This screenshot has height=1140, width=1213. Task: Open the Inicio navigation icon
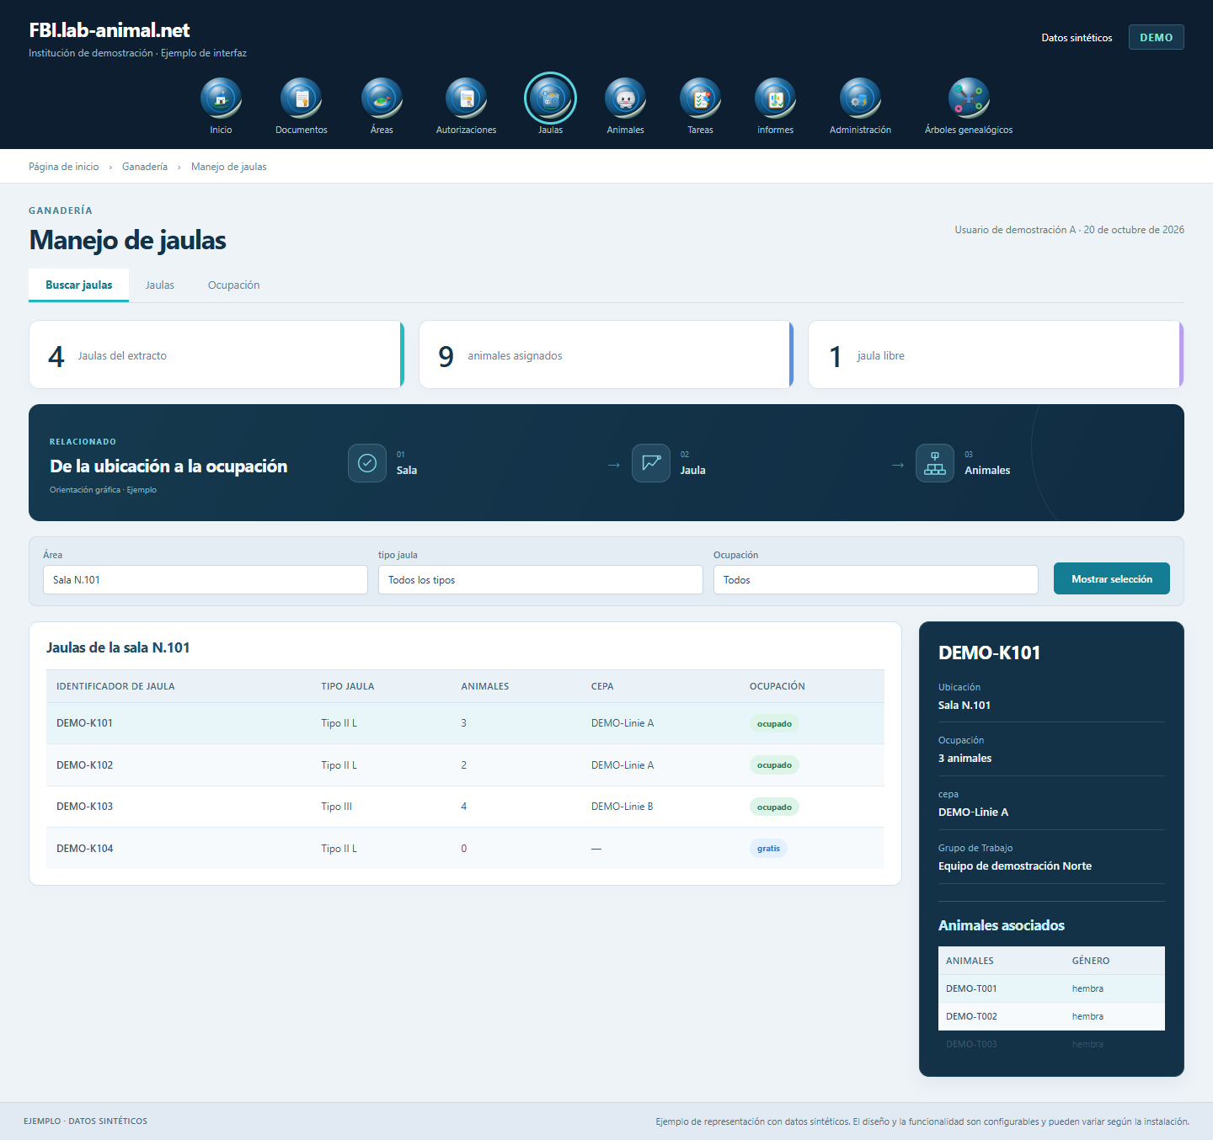click(221, 99)
